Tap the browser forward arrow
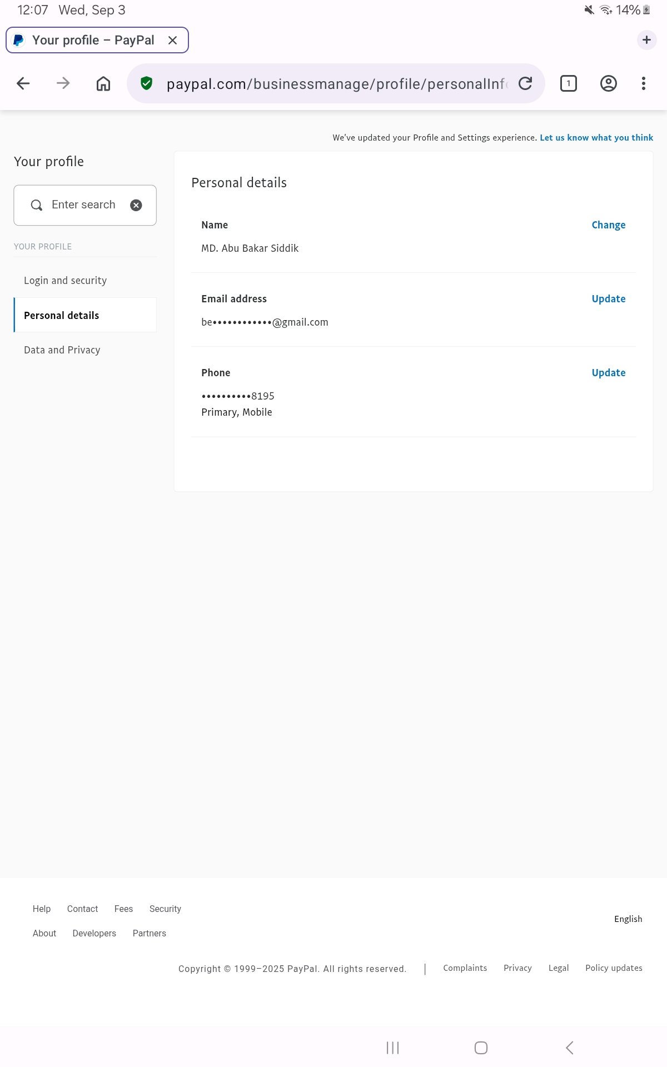Image resolution: width=667 pixels, height=1067 pixels. point(63,83)
